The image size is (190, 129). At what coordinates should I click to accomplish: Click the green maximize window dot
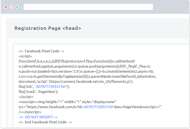(17, 7)
